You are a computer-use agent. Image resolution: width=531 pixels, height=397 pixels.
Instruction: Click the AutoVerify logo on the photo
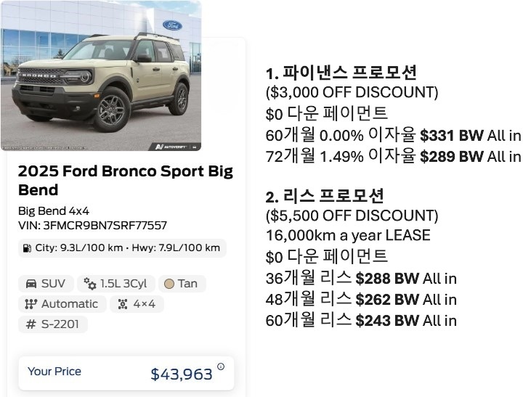tap(173, 147)
